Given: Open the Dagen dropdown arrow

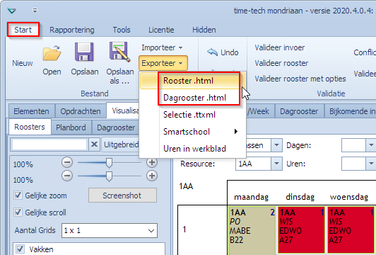Looking at the screenshot, I should (x=371, y=145).
